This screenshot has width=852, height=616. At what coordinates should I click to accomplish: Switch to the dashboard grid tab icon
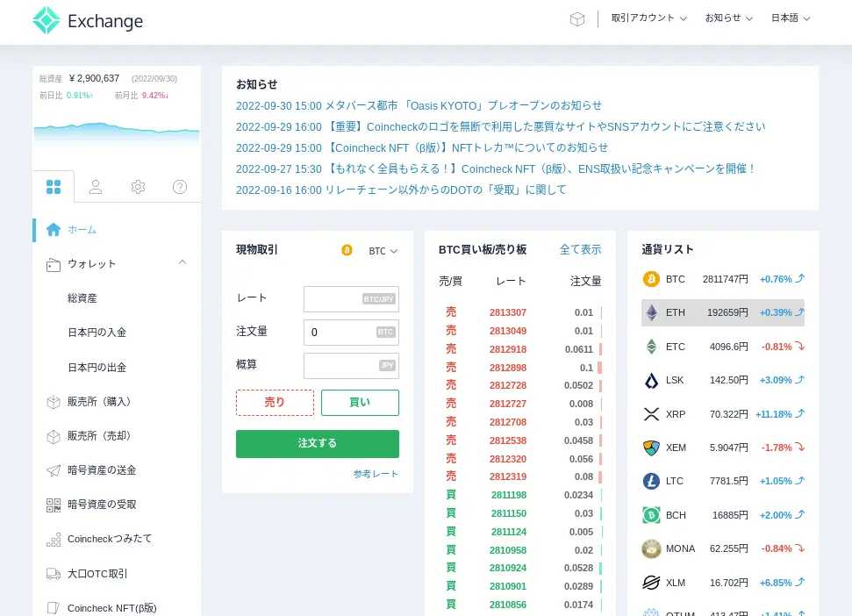pyautogui.click(x=54, y=187)
